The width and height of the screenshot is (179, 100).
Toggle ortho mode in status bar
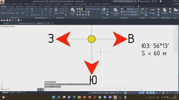pyautogui.click(x=128, y=93)
